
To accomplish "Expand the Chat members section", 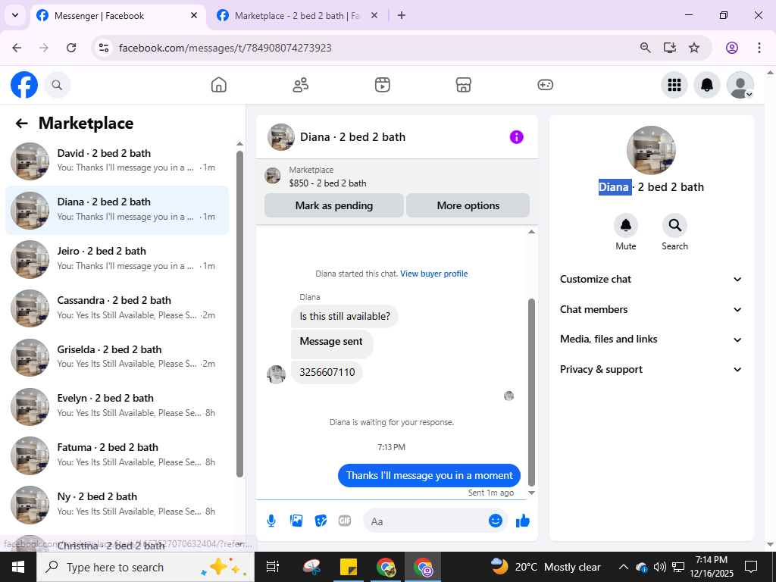I will (651, 309).
